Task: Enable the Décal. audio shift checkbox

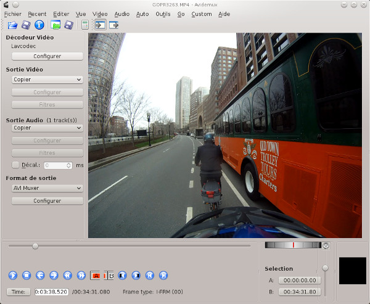Action: point(16,165)
